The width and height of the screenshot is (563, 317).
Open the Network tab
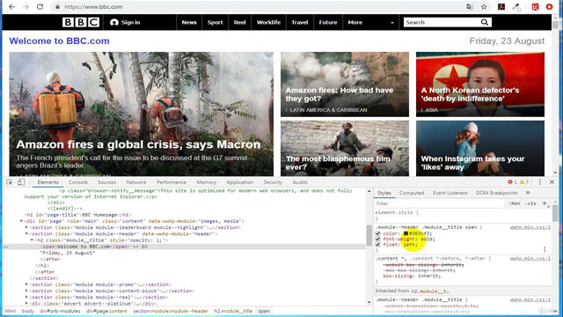136,182
